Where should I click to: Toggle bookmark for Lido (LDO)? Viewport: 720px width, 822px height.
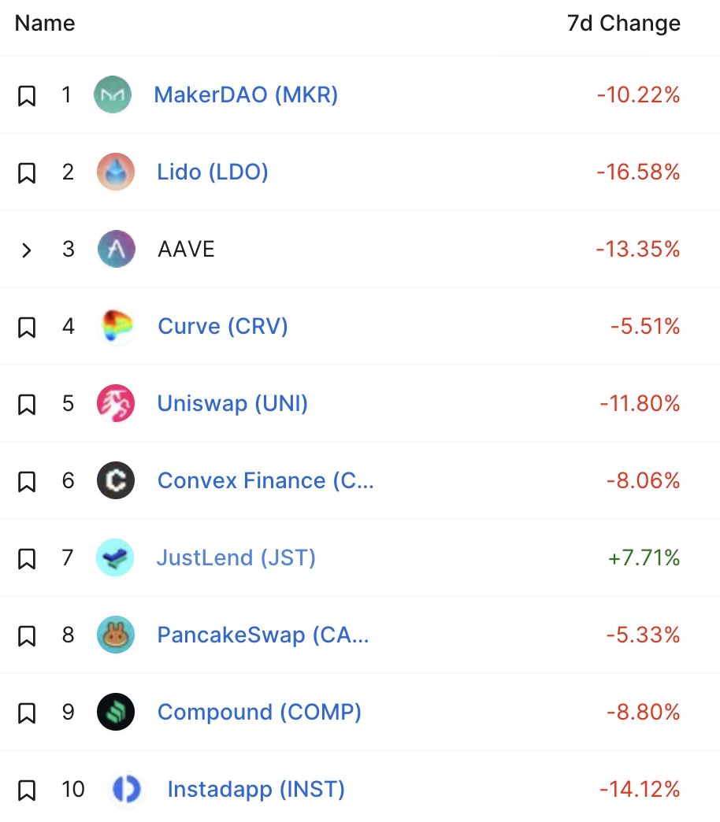point(27,172)
